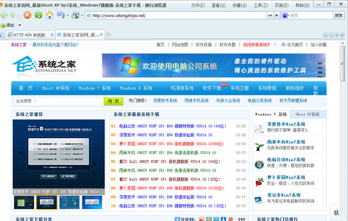Image resolution: width=348 pixels, height=221 pixels.
Task: Click the 笔记本Win7系统 laptop icon
Action: click(x=259, y=200)
